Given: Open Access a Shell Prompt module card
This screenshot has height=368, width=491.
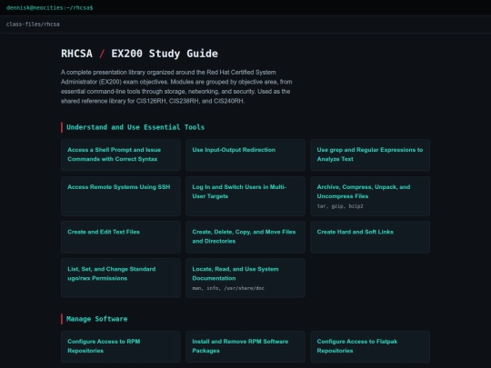Looking at the screenshot, I should 121,154.
